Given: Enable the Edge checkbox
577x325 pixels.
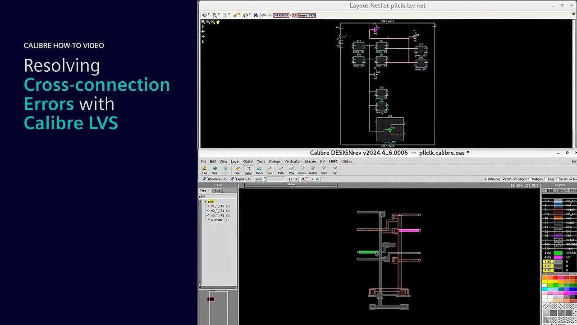Looking at the screenshot, I should click(546, 179).
